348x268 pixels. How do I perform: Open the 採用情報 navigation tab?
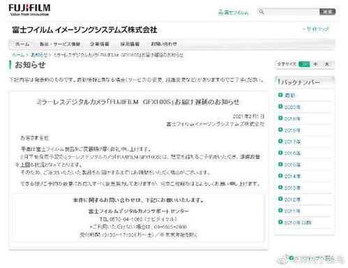130,44
